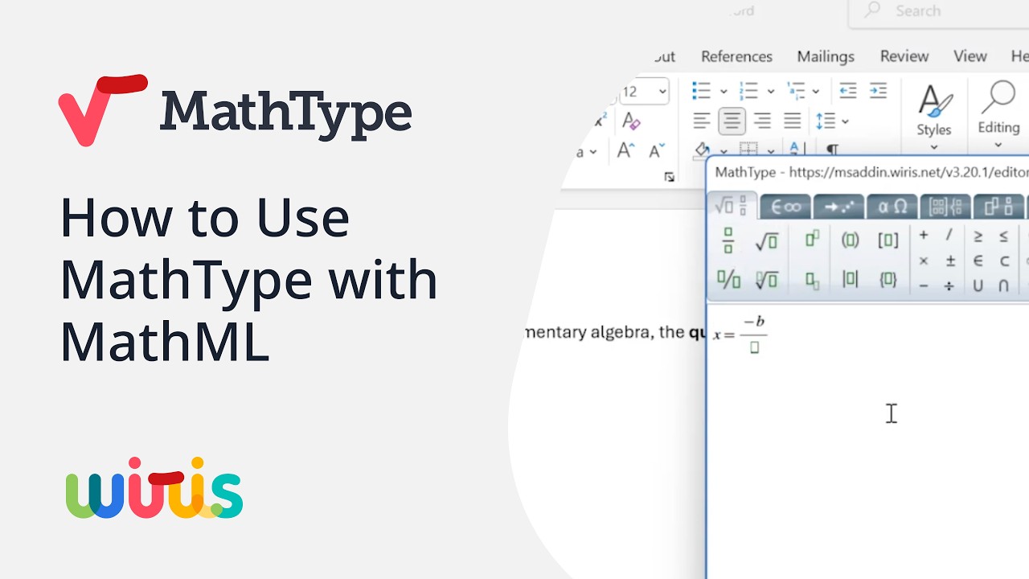Toggle align right in Word

coord(762,121)
